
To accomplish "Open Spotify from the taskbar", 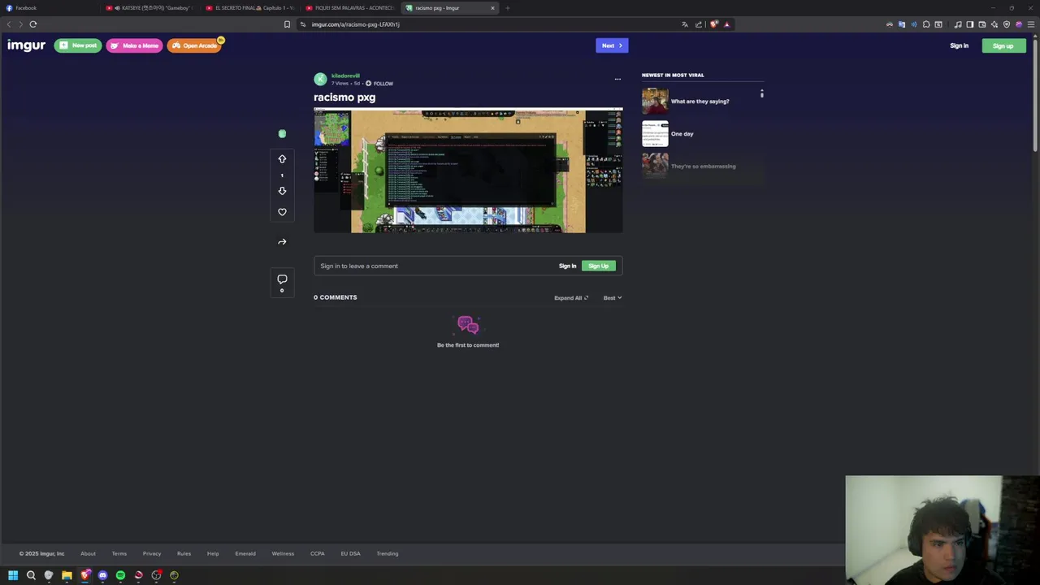I will tap(120, 575).
